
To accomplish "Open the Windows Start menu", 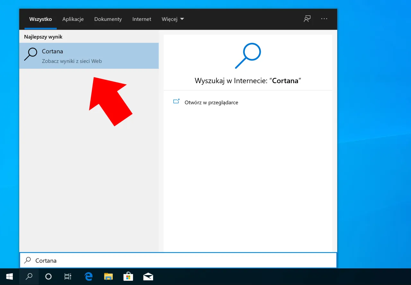I will (9, 277).
